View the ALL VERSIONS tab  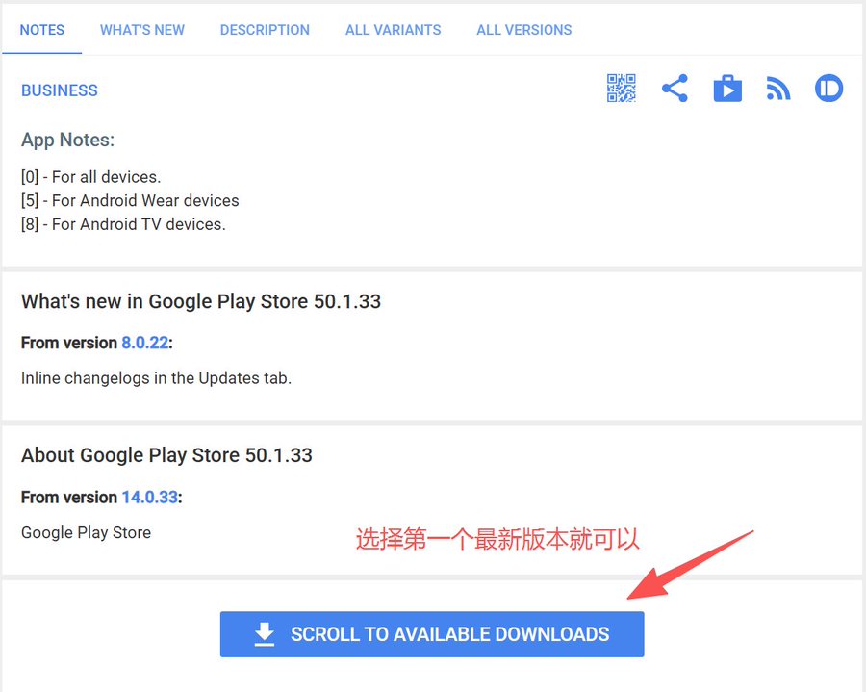(523, 30)
